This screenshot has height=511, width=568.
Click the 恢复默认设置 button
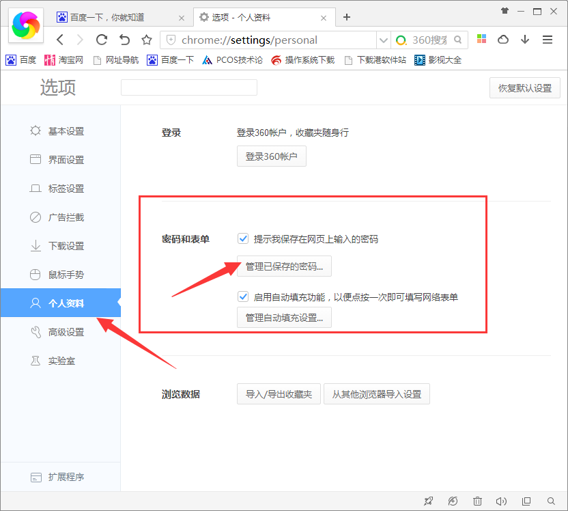(x=524, y=87)
